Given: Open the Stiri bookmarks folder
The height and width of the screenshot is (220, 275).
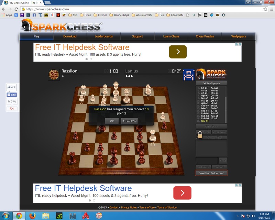Looking at the screenshot, I should pyautogui.click(x=73, y=15).
